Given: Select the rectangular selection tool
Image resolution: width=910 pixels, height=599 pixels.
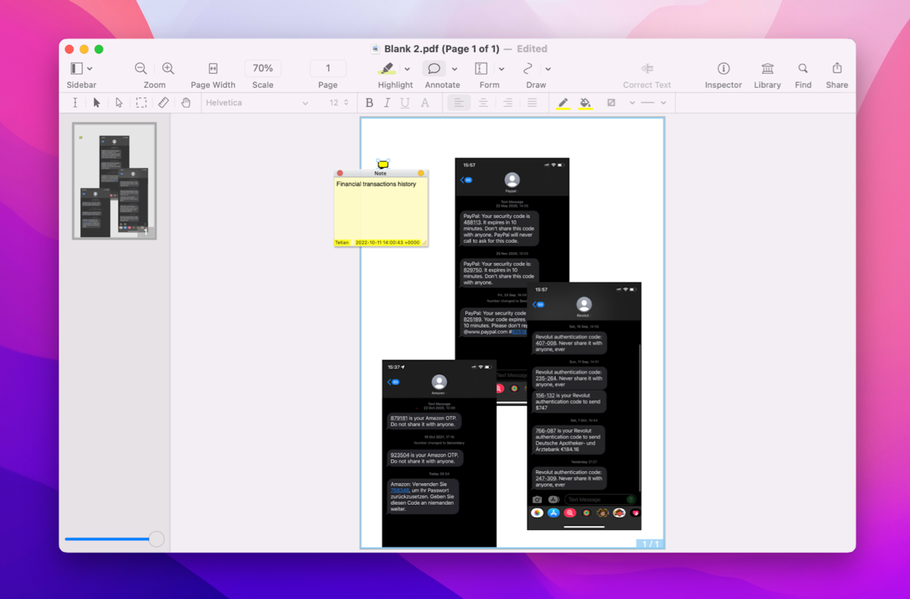Looking at the screenshot, I should 141,102.
